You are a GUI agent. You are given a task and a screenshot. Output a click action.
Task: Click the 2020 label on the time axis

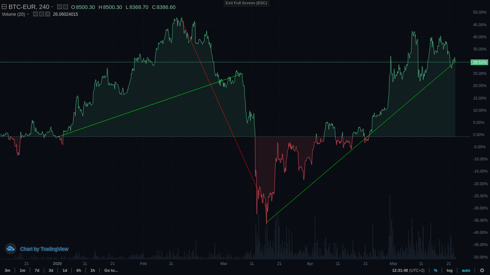[x=57, y=264]
